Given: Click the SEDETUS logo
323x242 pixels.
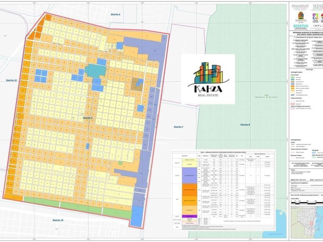Looking at the screenshot, I should click(300, 26).
